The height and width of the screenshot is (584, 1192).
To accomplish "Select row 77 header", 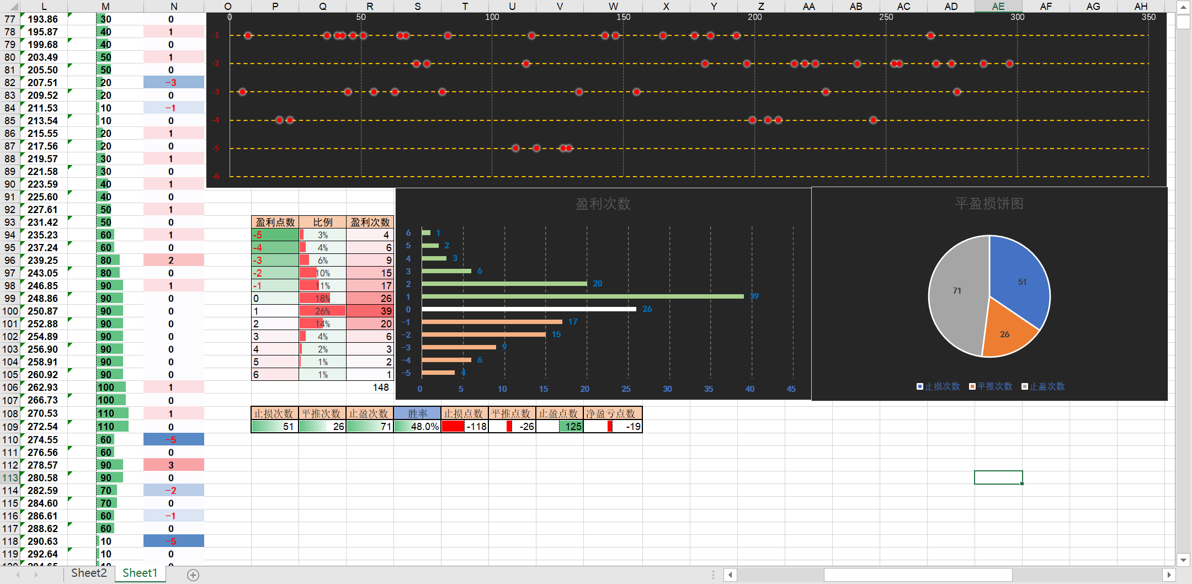I will pyautogui.click(x=10, y=19).
